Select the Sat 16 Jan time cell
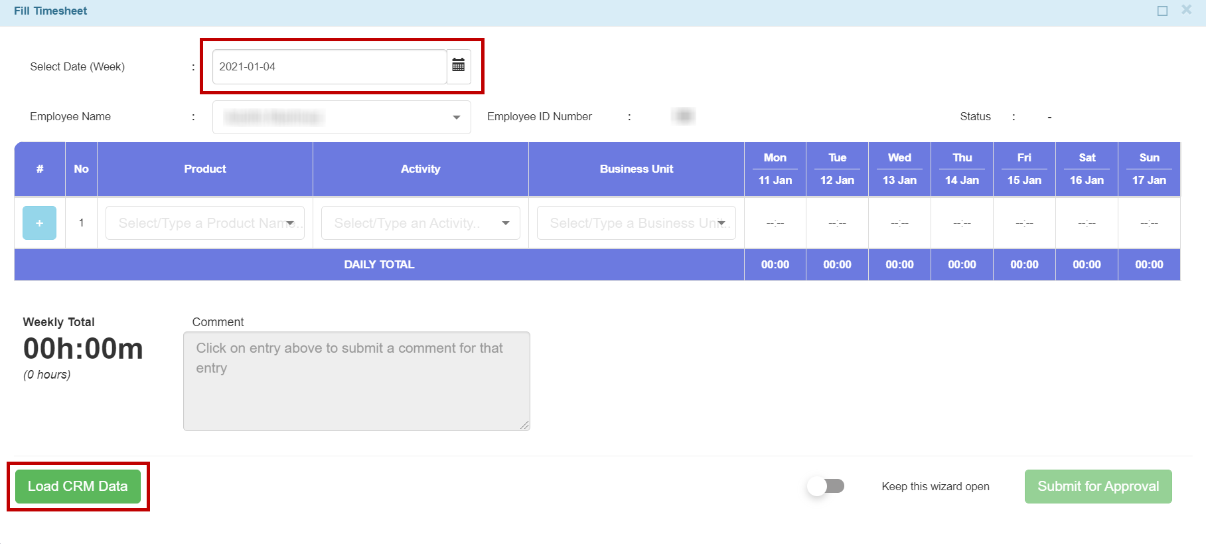1206x544 pixels. tap(1087, 223)
